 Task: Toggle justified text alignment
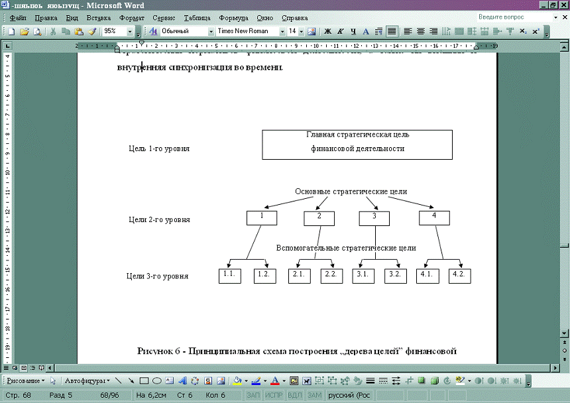[392, 31]
